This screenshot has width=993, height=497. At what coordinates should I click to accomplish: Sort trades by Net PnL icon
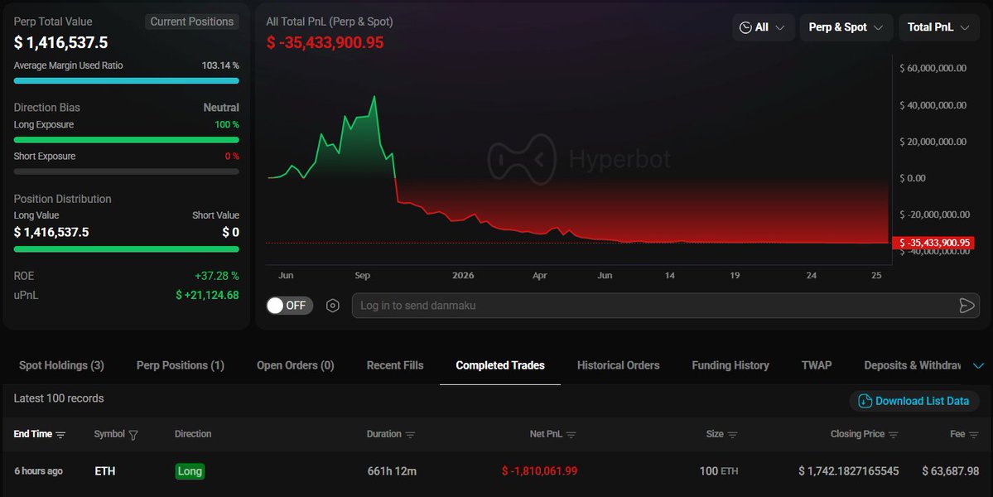click(571, 435)
